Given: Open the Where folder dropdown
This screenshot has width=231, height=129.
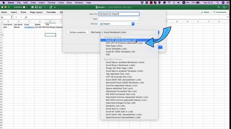Looking at the screenshot, I should point(117,24).
